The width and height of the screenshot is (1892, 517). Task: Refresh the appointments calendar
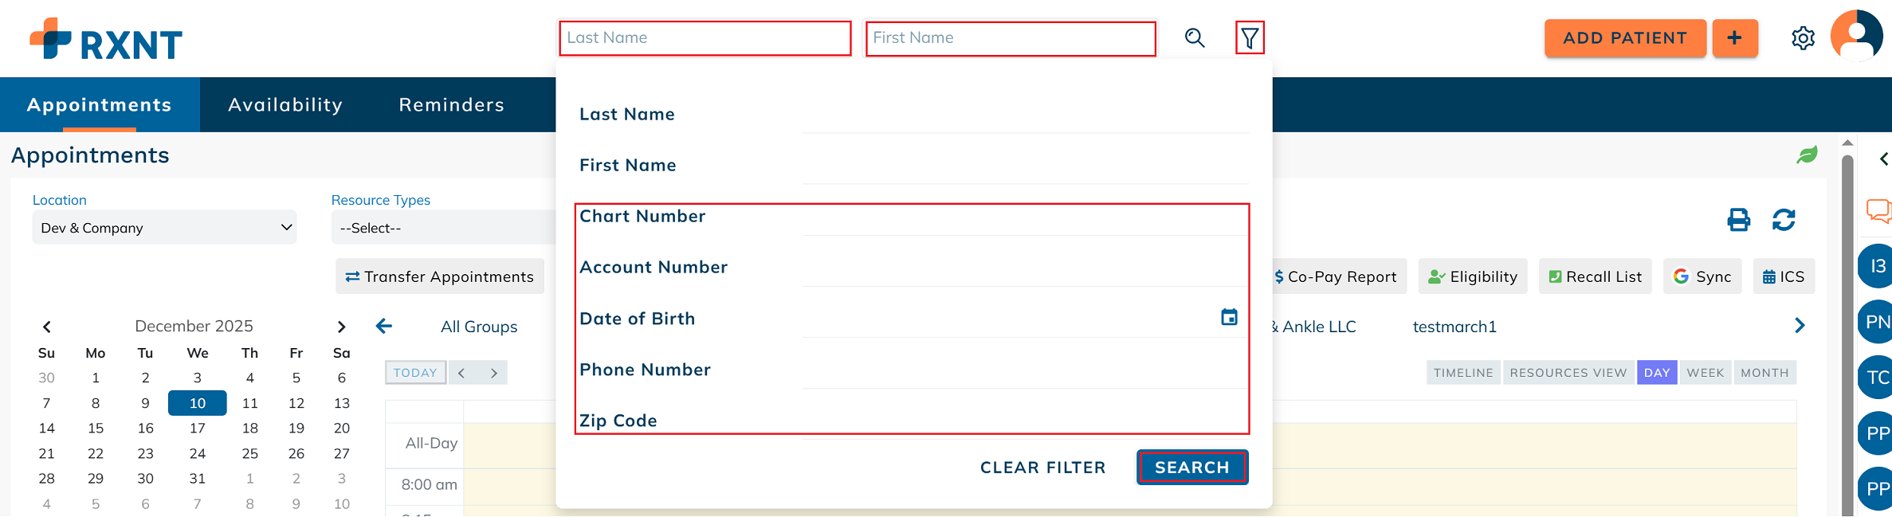tap(1784, 220)
